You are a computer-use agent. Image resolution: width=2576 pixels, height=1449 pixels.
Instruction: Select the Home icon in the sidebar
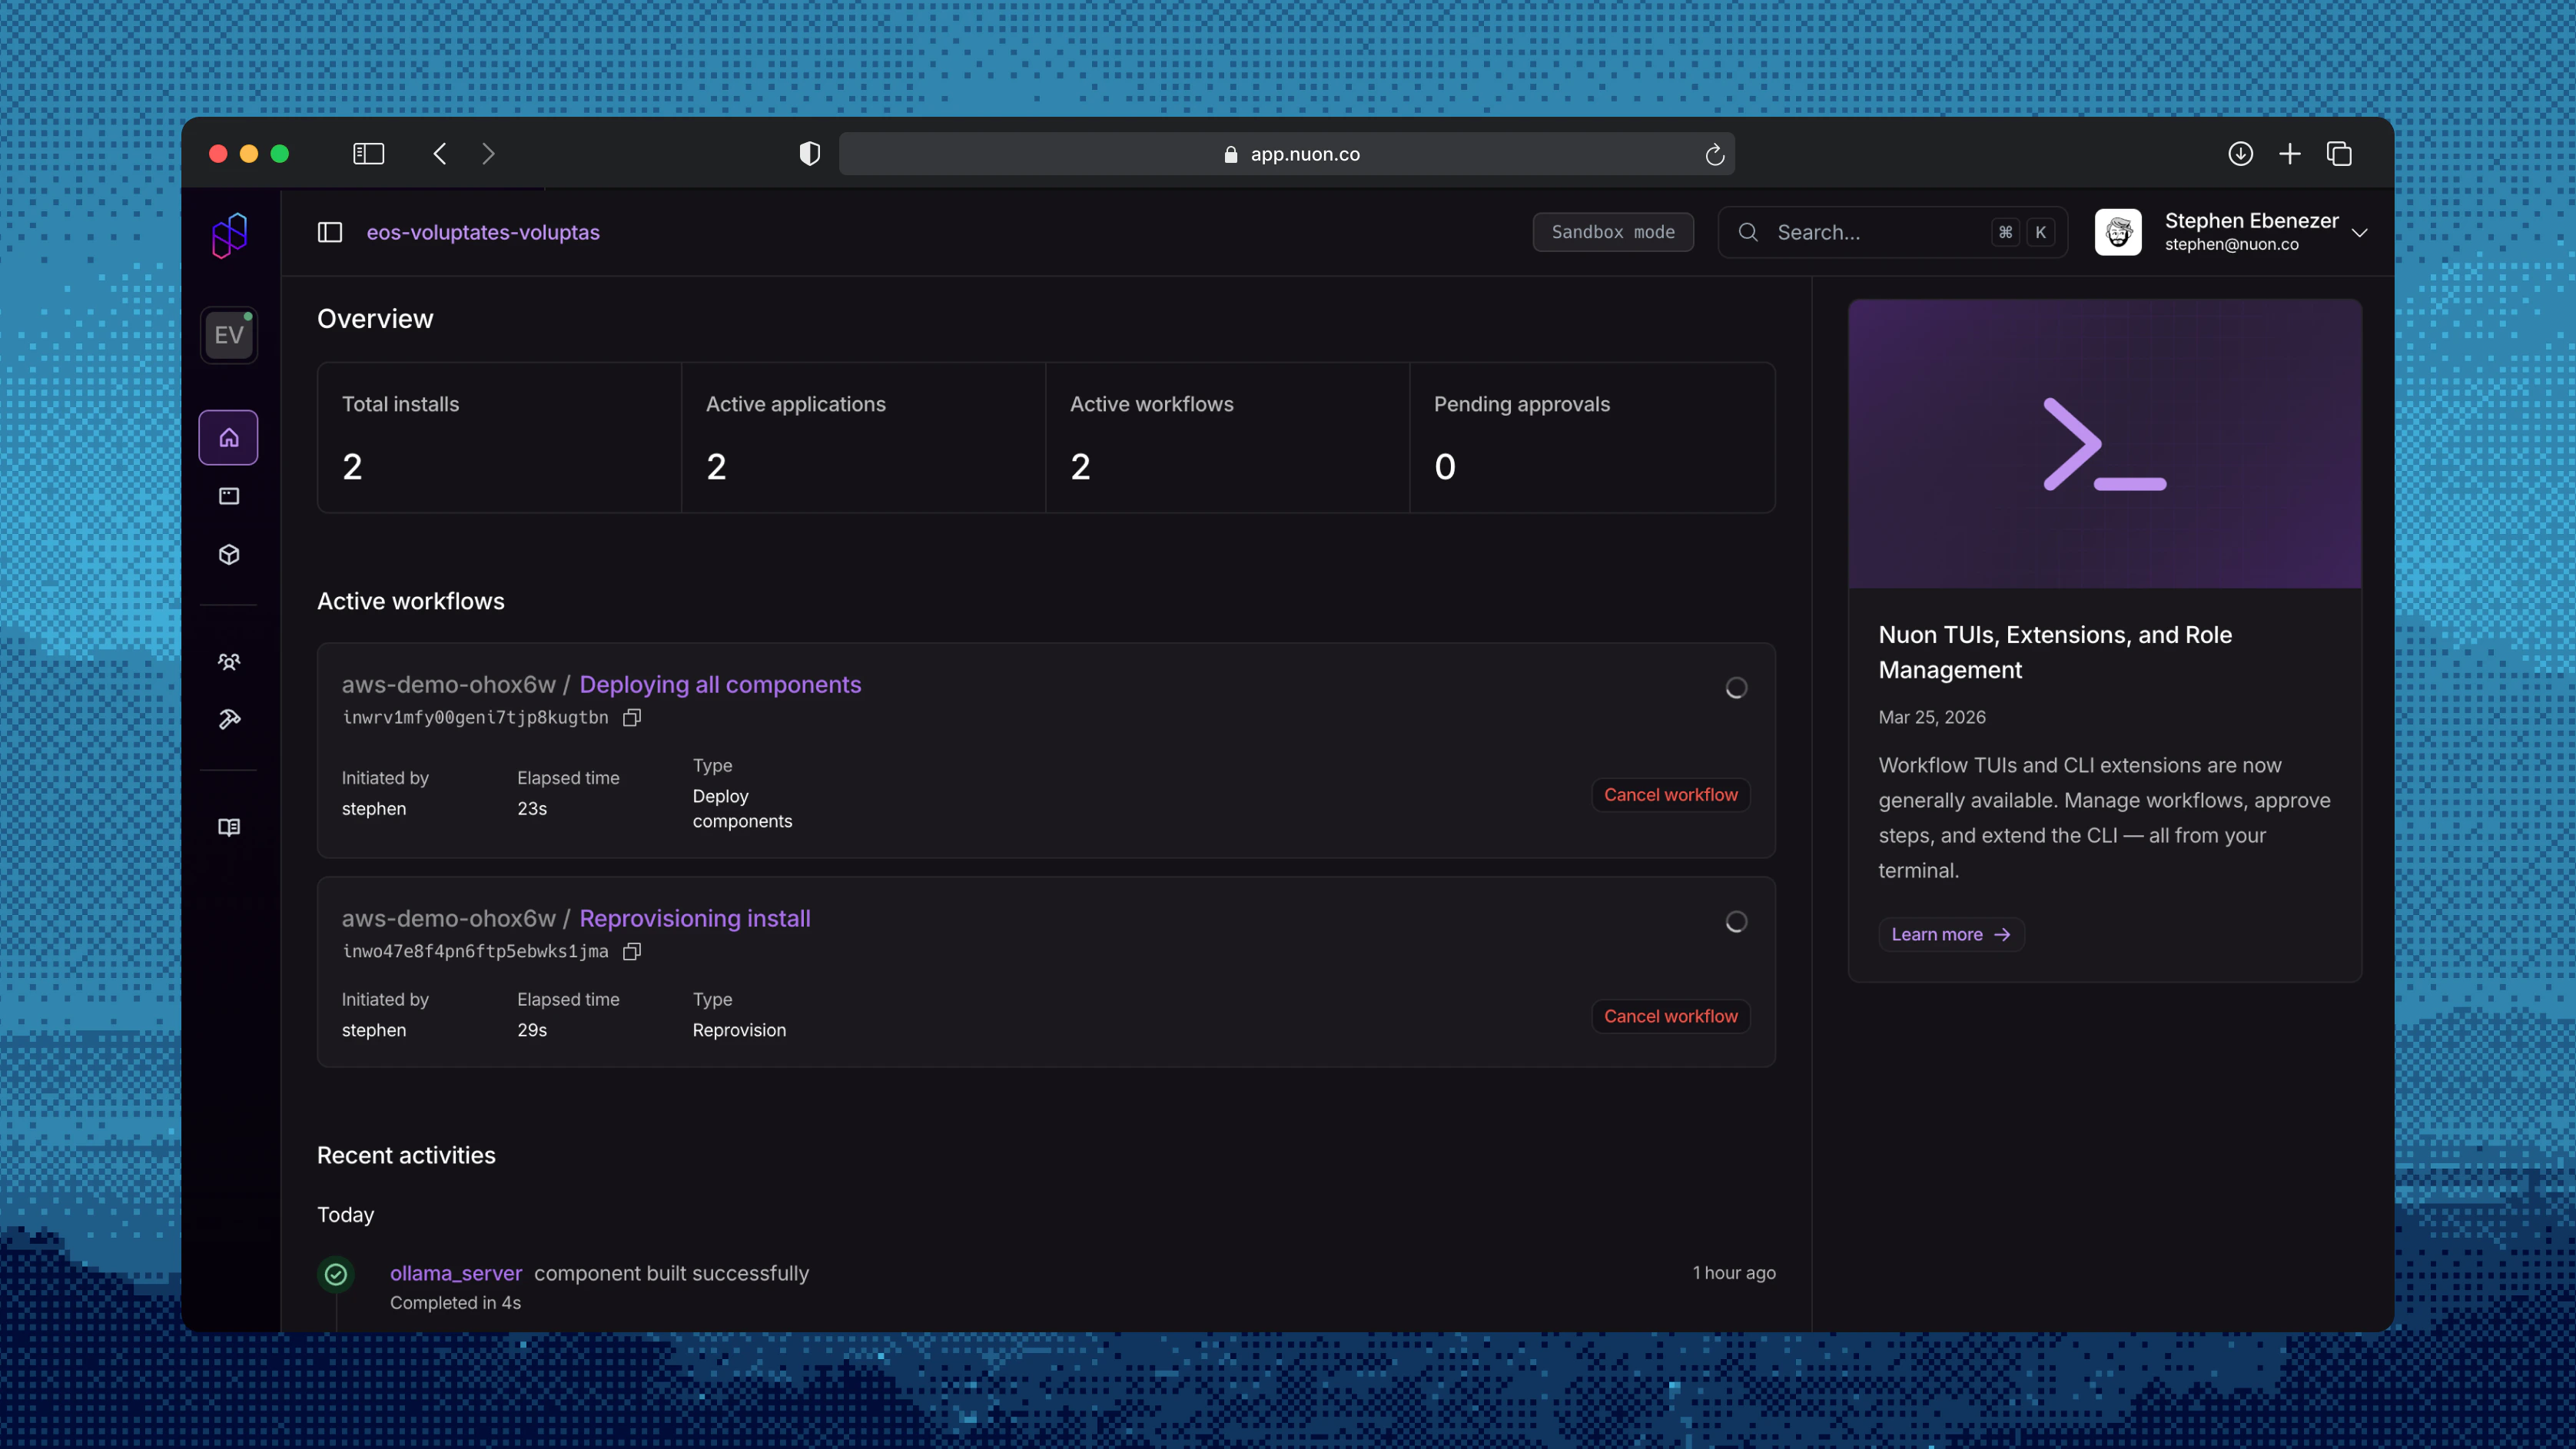pos(229,437)
